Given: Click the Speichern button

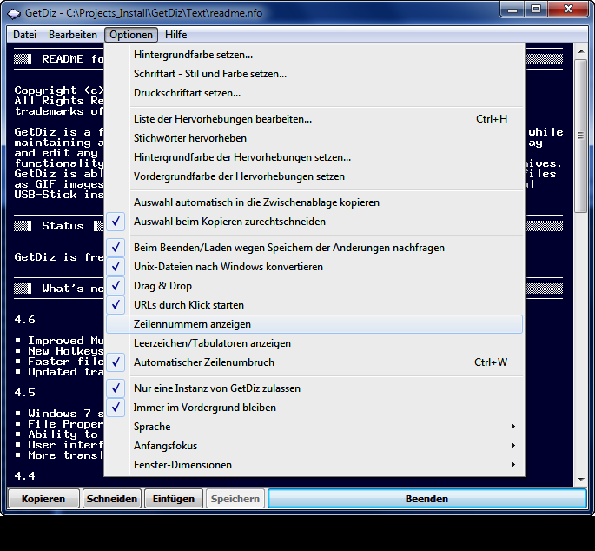Looking at the screenshot, I should point(235,499).
